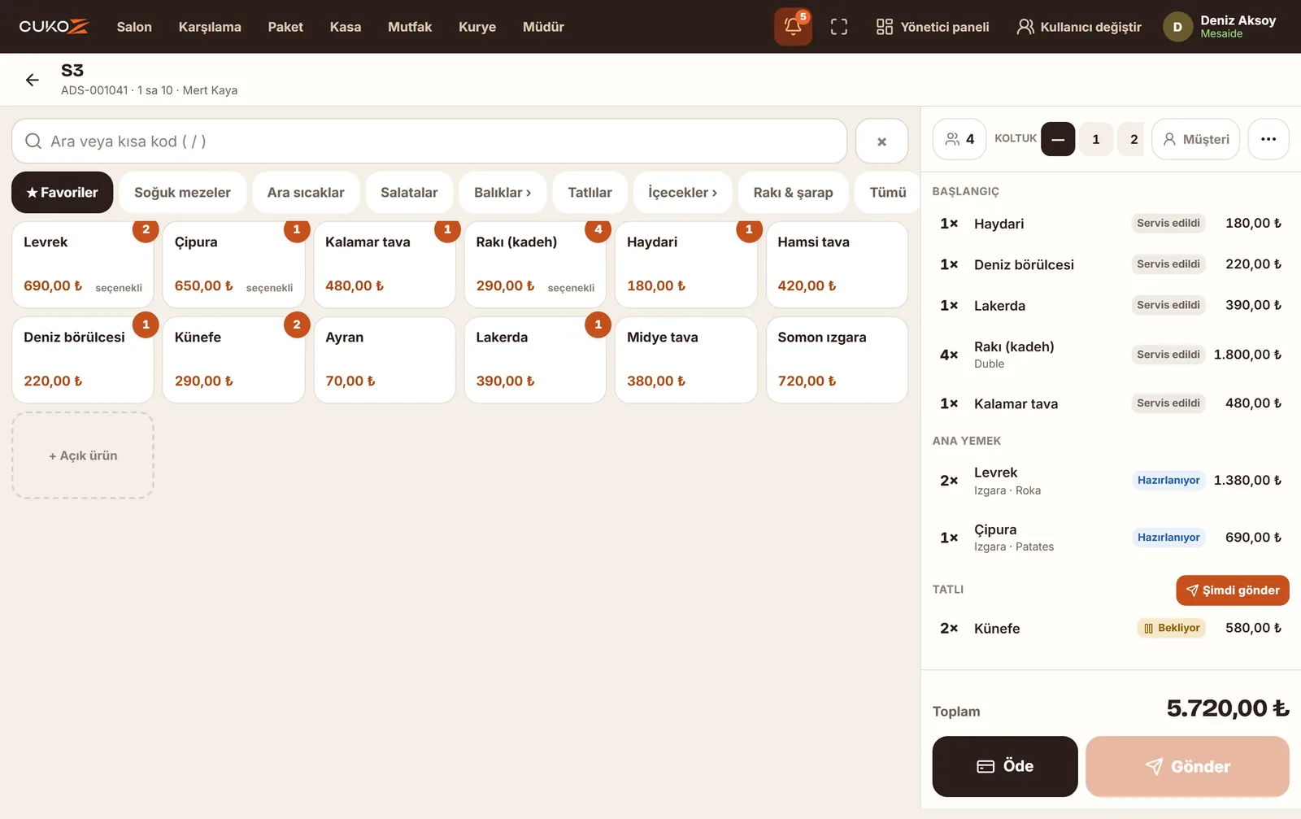Open the Tatlılar category

pos(590,193)
